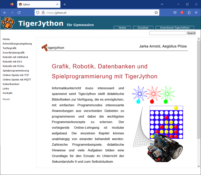Click the red extension icon in toolbar
201x175 pixels.
click(182, 13)
